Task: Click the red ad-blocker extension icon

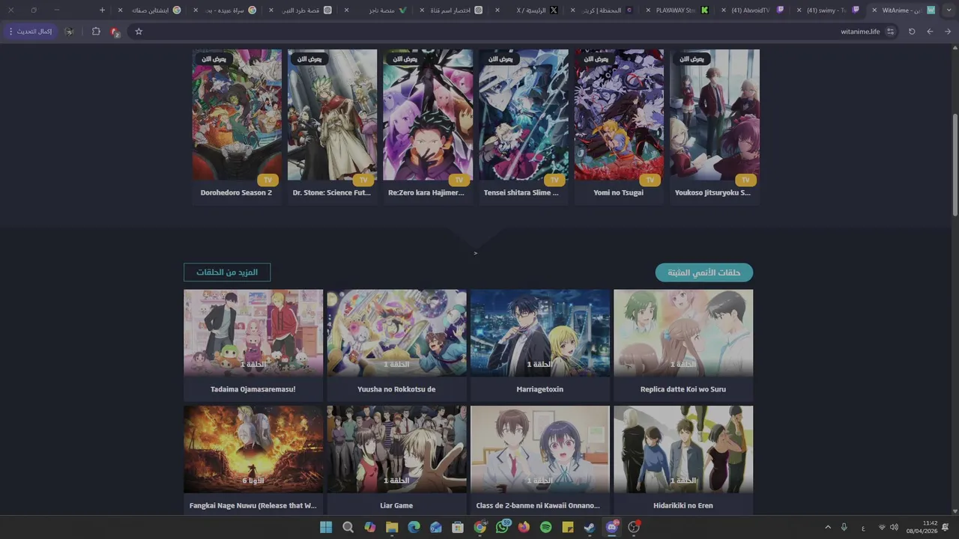Action: coord(115,31)
